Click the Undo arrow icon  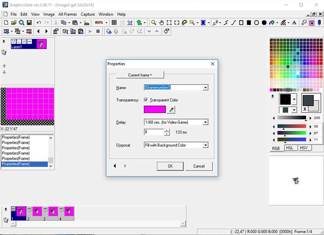click(38, 23)
